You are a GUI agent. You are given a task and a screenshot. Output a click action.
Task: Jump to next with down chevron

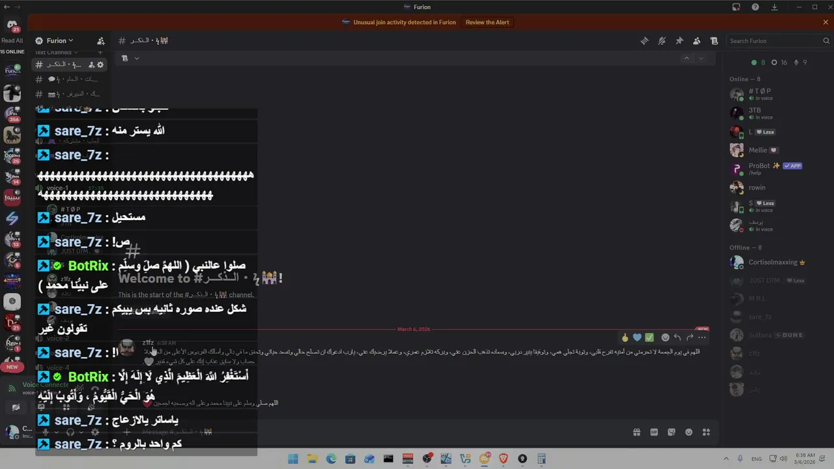[x=701, y=58]
